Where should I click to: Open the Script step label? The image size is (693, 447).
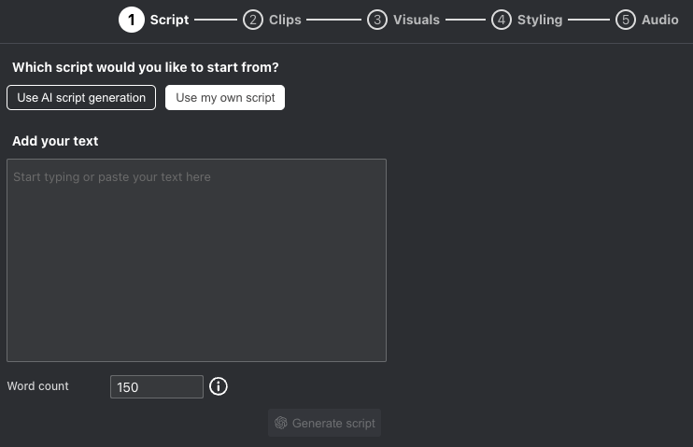coord(169,20)
